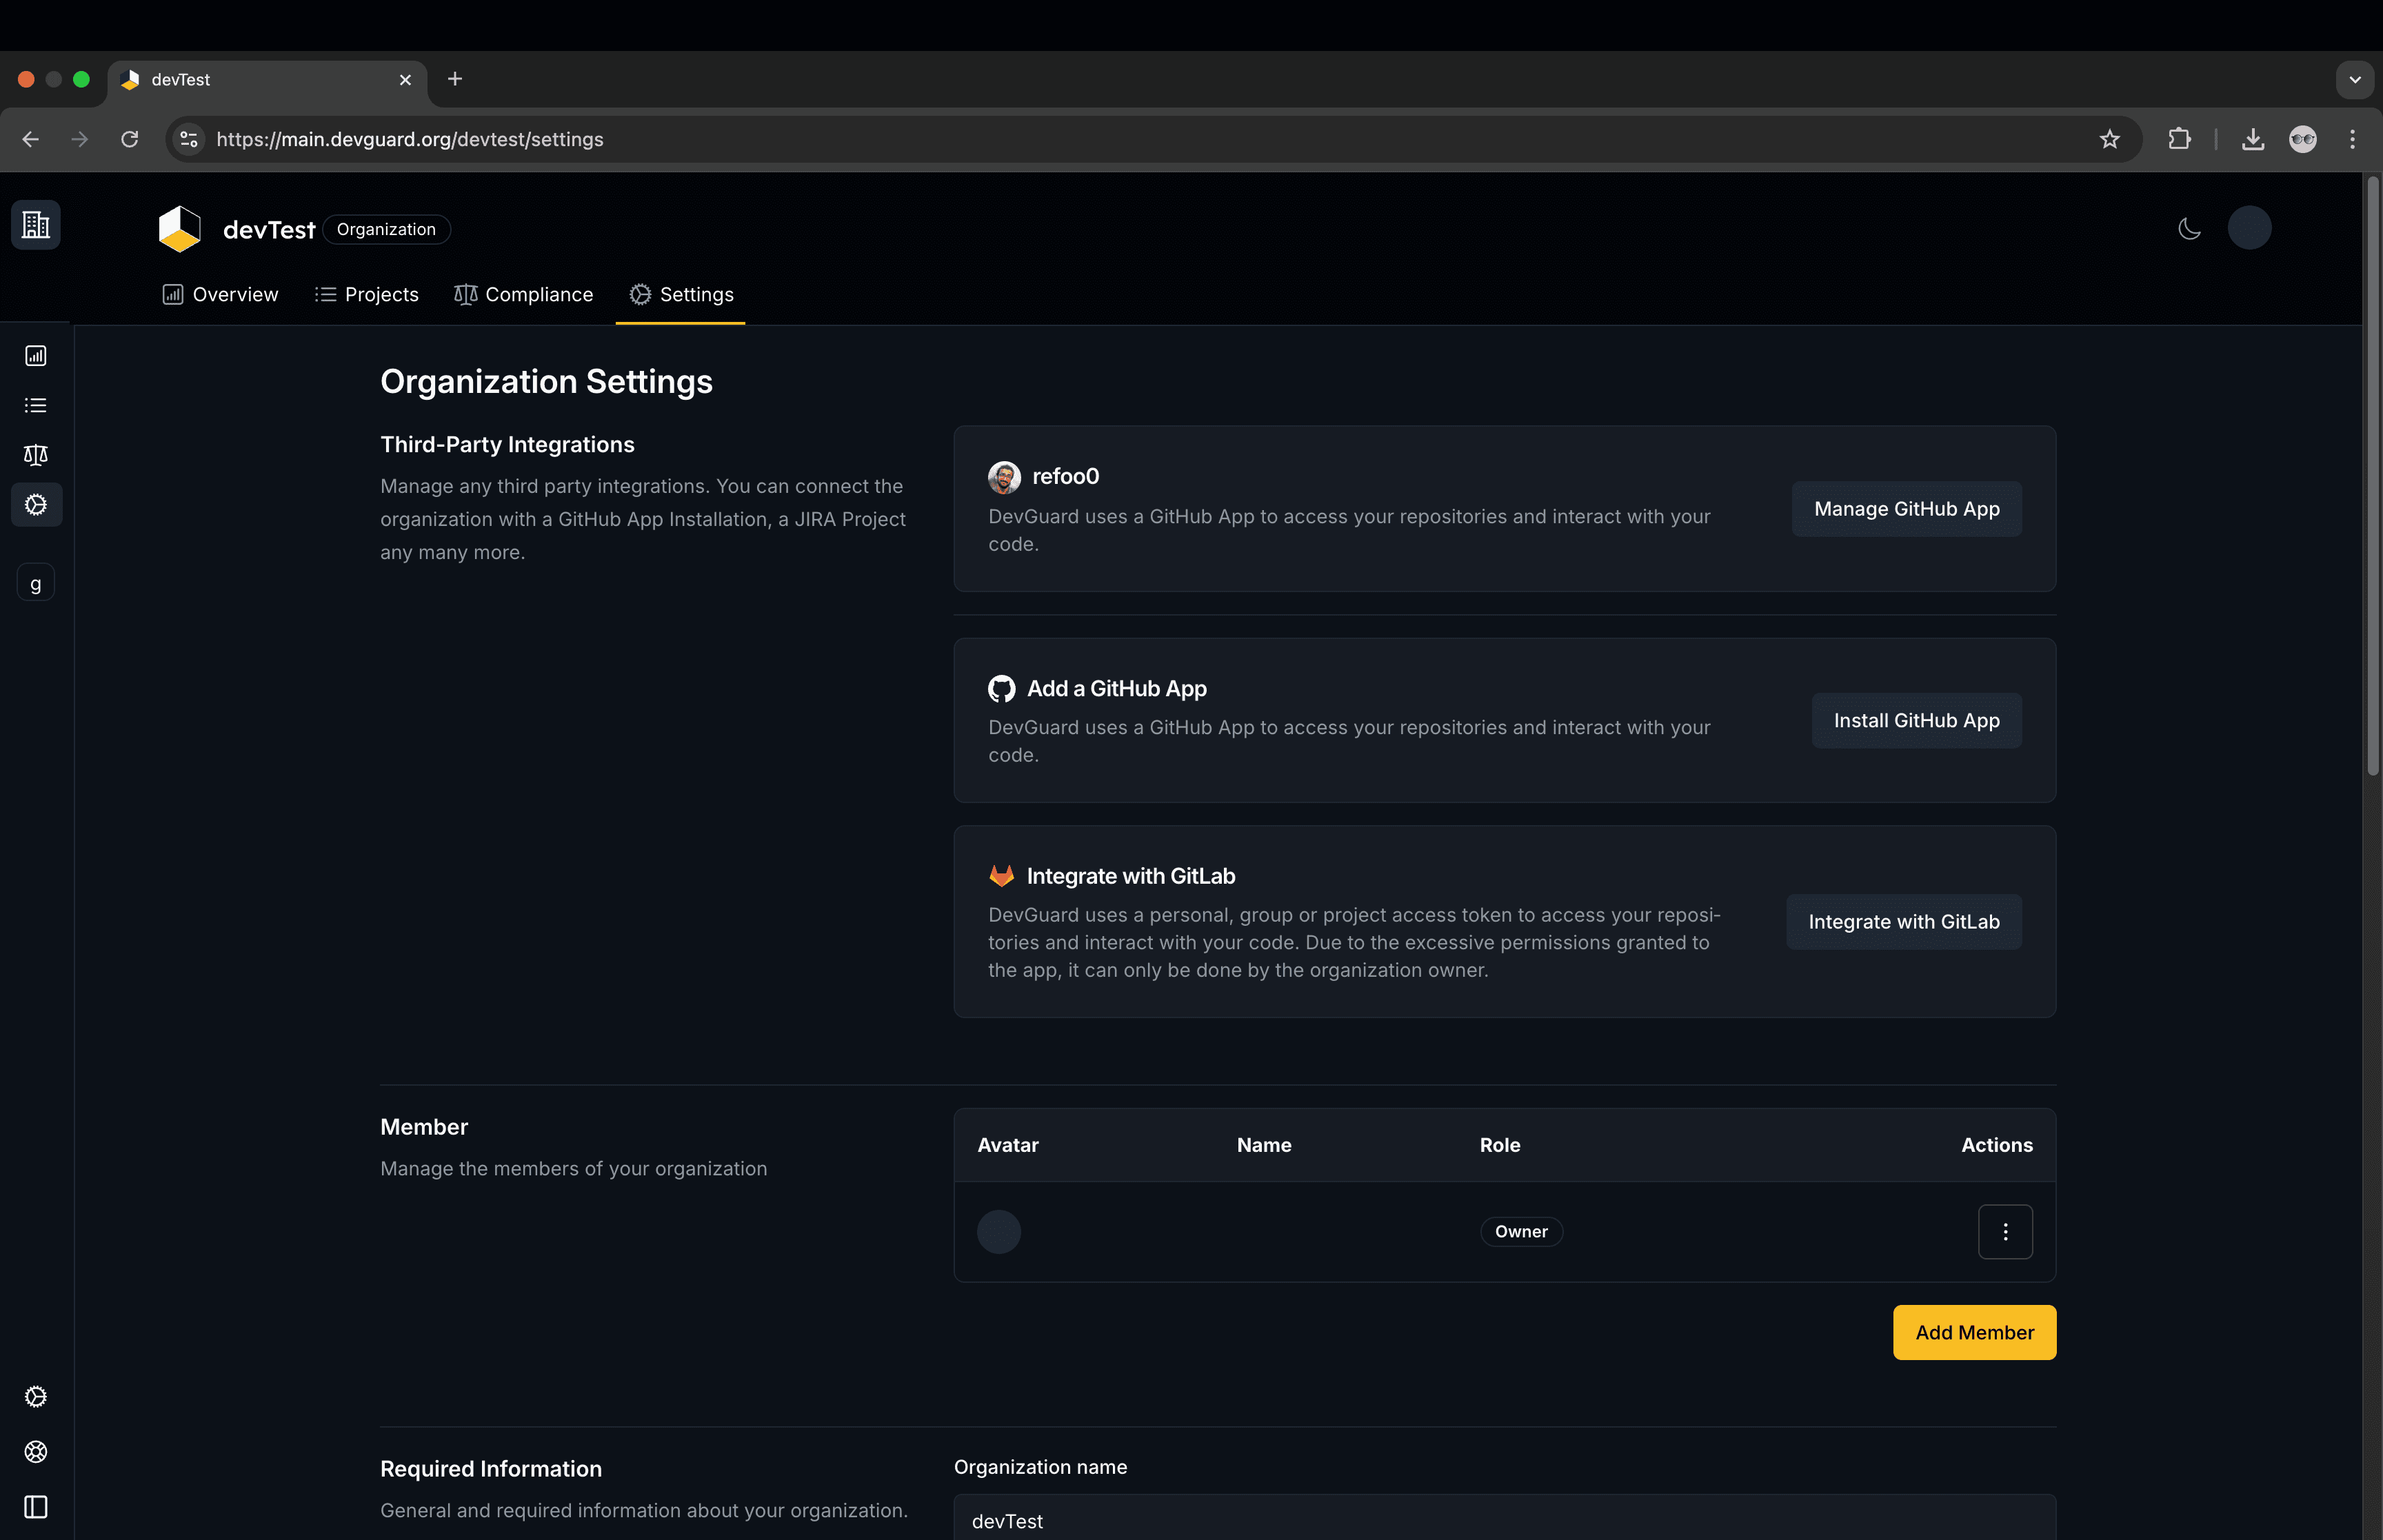The image size is (2383, 1540).
Task: Open the browser extensions puzzle icon
Action: click(2179, 139)
